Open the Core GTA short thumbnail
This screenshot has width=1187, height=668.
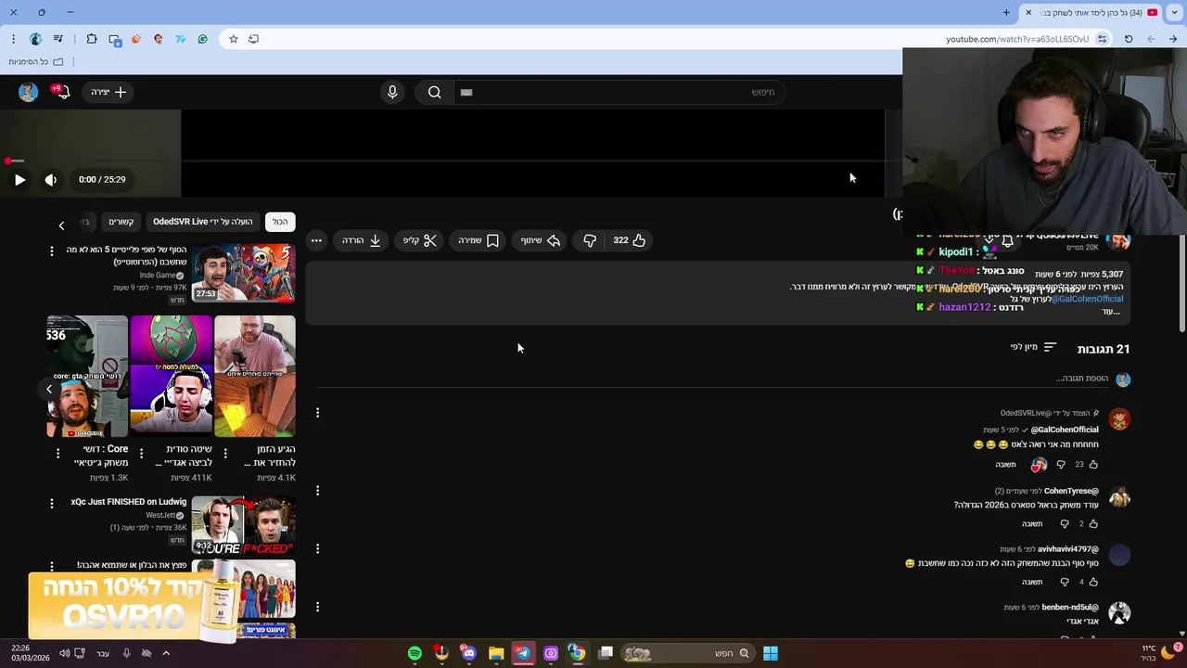pos(87,376)
